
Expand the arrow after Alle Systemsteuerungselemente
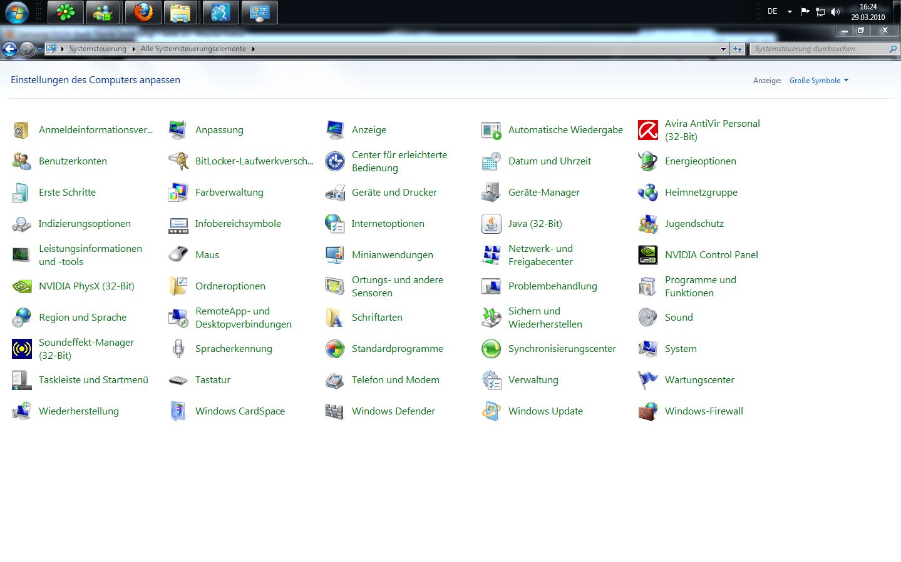(x=253, y=49)
